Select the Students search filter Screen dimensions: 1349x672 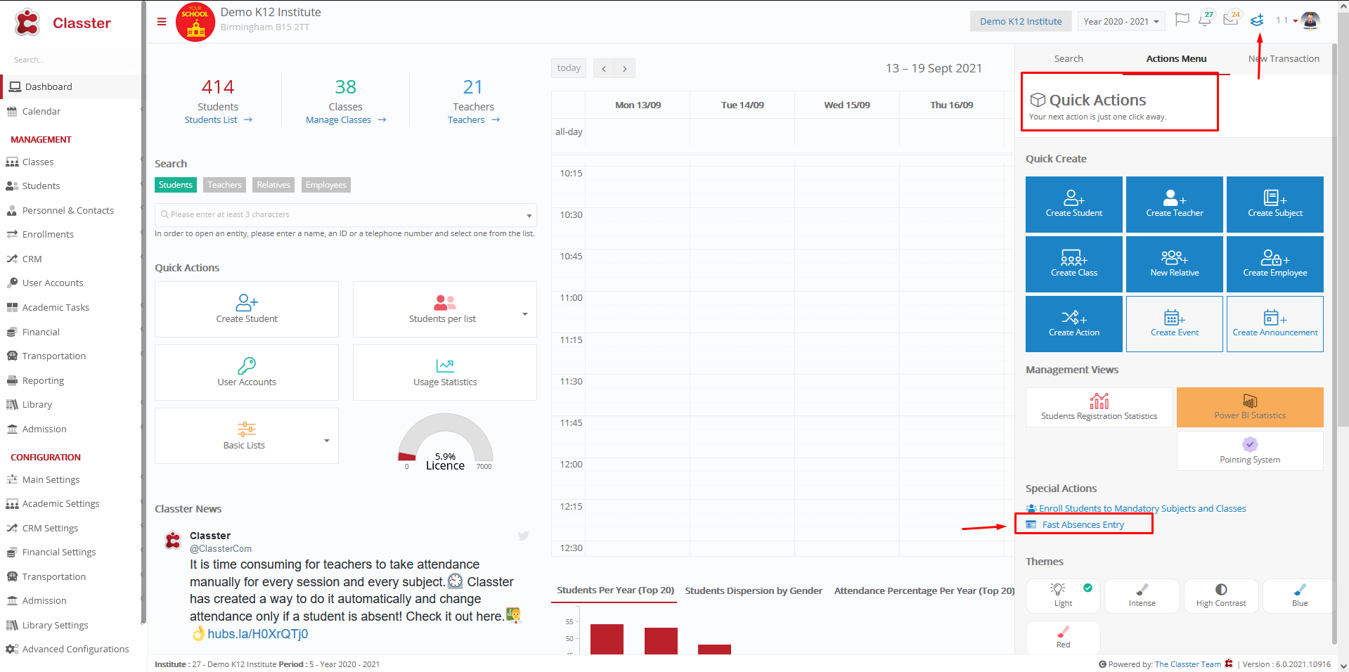(176, 185)
